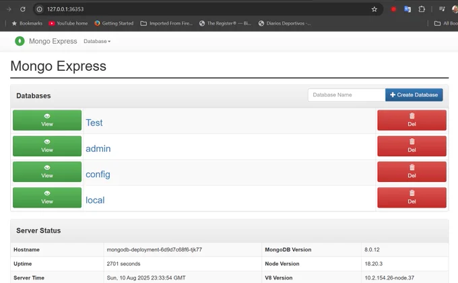
Task: Select the uptime value 2701 seconds
Action: (123, 263)
